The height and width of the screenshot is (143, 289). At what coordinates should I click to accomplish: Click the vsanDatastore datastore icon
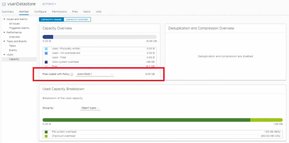[4, 4]
